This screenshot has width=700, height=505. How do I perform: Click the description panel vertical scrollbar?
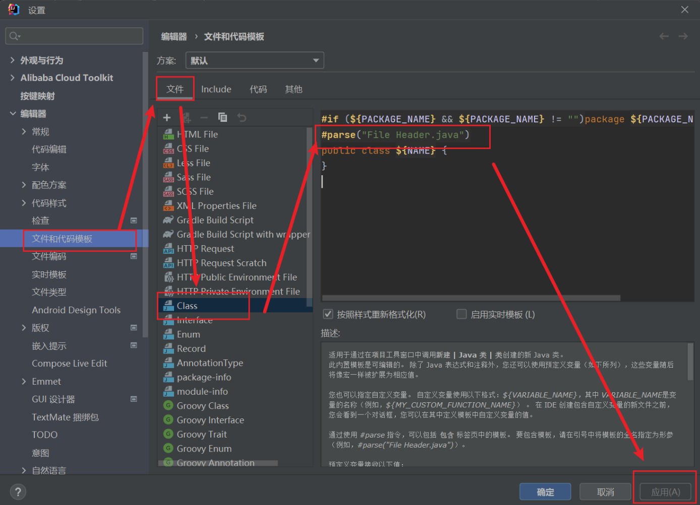click(690, 362)
